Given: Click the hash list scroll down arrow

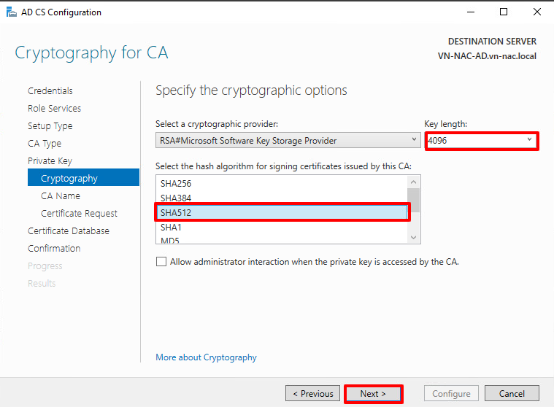Looking at the screenshot, I should [x=413, y=238].
